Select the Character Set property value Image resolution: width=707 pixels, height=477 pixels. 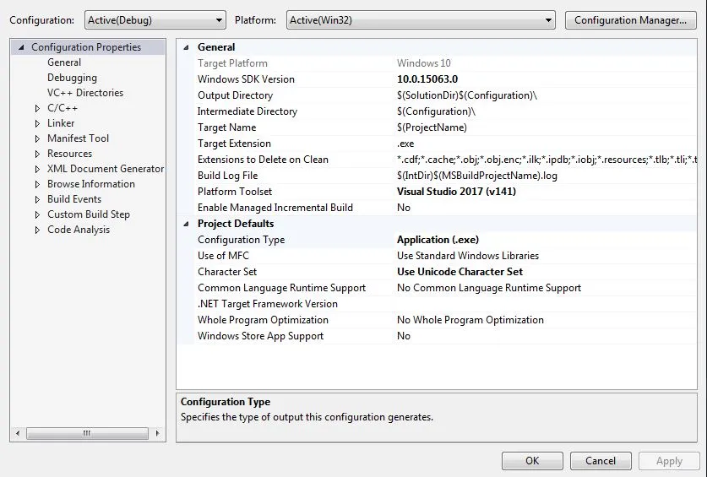[460, 272]
